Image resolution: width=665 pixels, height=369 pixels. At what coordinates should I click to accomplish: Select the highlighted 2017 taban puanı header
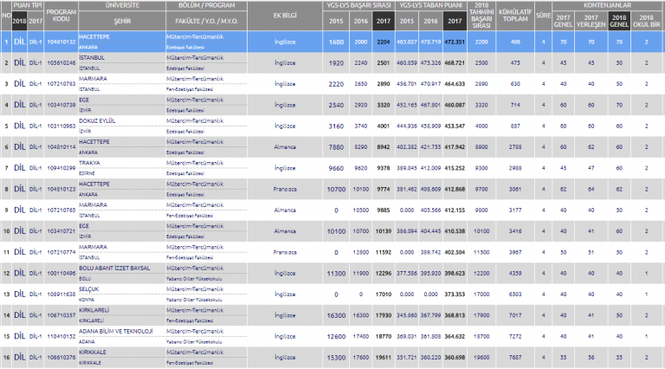452,21
